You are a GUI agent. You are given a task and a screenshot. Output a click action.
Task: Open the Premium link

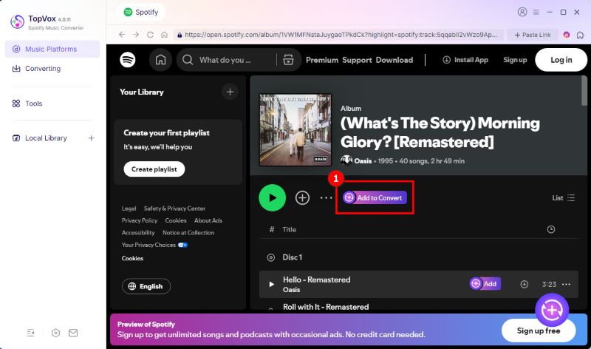322,60
